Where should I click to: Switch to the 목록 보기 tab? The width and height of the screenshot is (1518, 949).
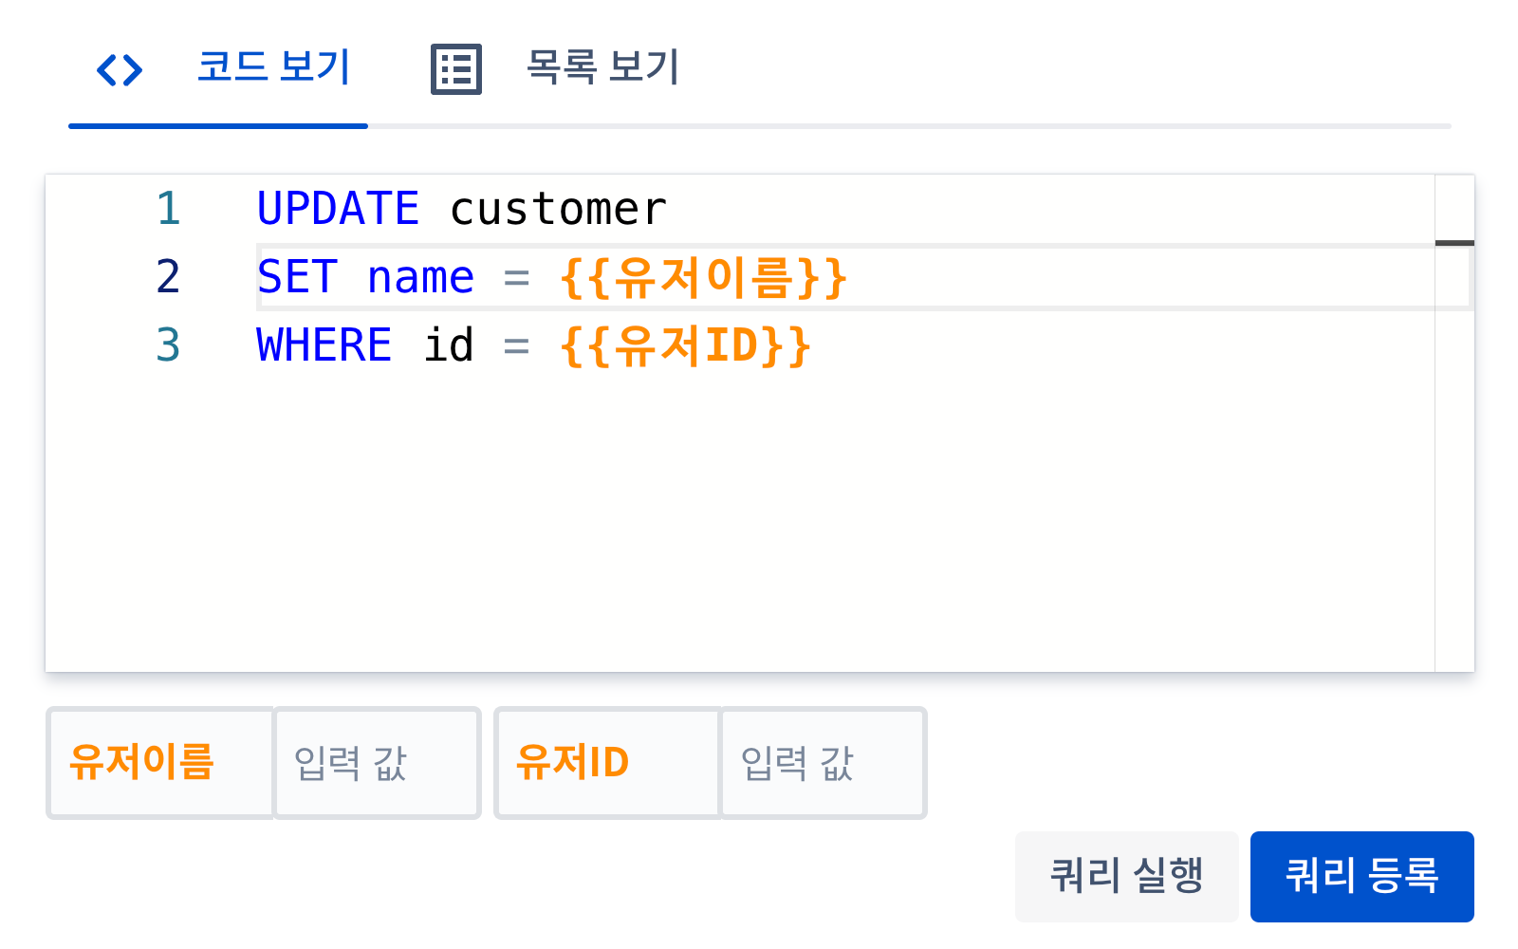point(554,69)
